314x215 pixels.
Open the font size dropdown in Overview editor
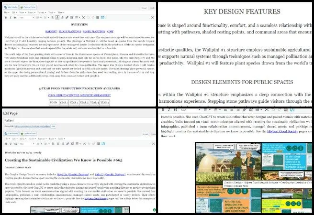pyautogui.click(x=26, y=17)
